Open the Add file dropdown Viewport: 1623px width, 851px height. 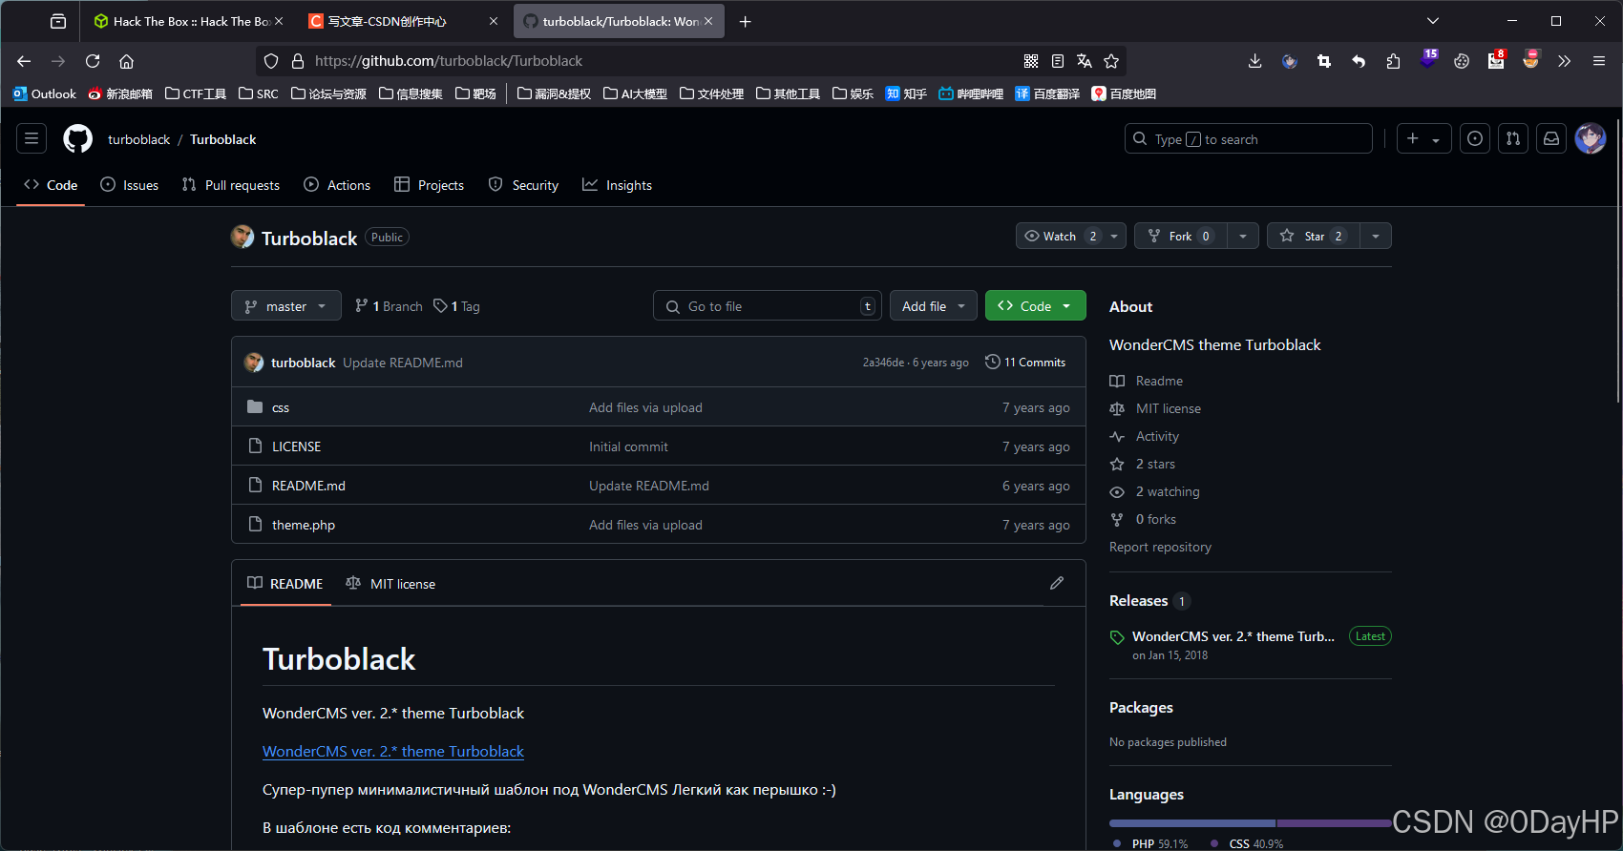(x=934, y=306)
